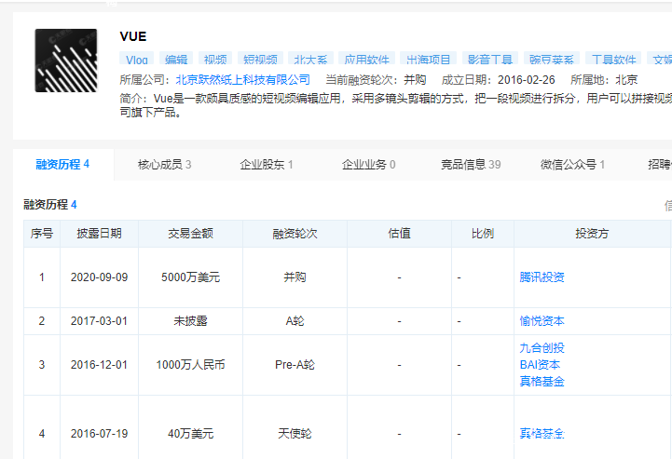
Task: Click the 比例 column header
Action: 483,234
